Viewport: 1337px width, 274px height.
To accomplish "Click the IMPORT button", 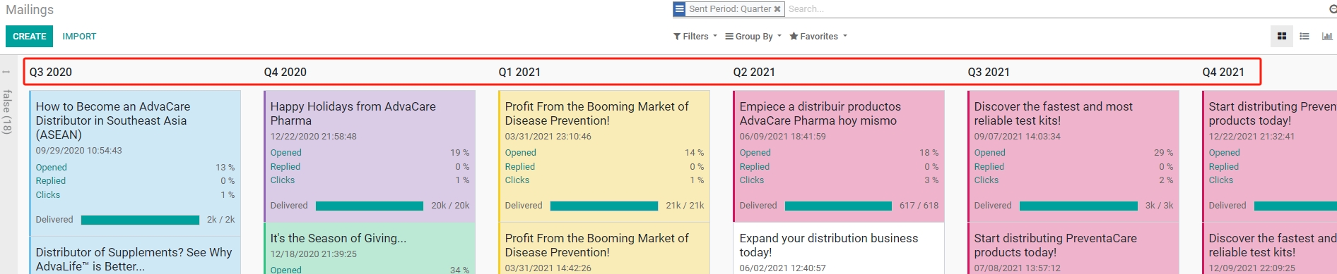I will click(79, 36).
